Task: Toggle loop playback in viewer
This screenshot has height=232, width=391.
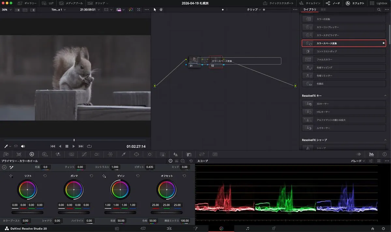Action: coord(89,146)
